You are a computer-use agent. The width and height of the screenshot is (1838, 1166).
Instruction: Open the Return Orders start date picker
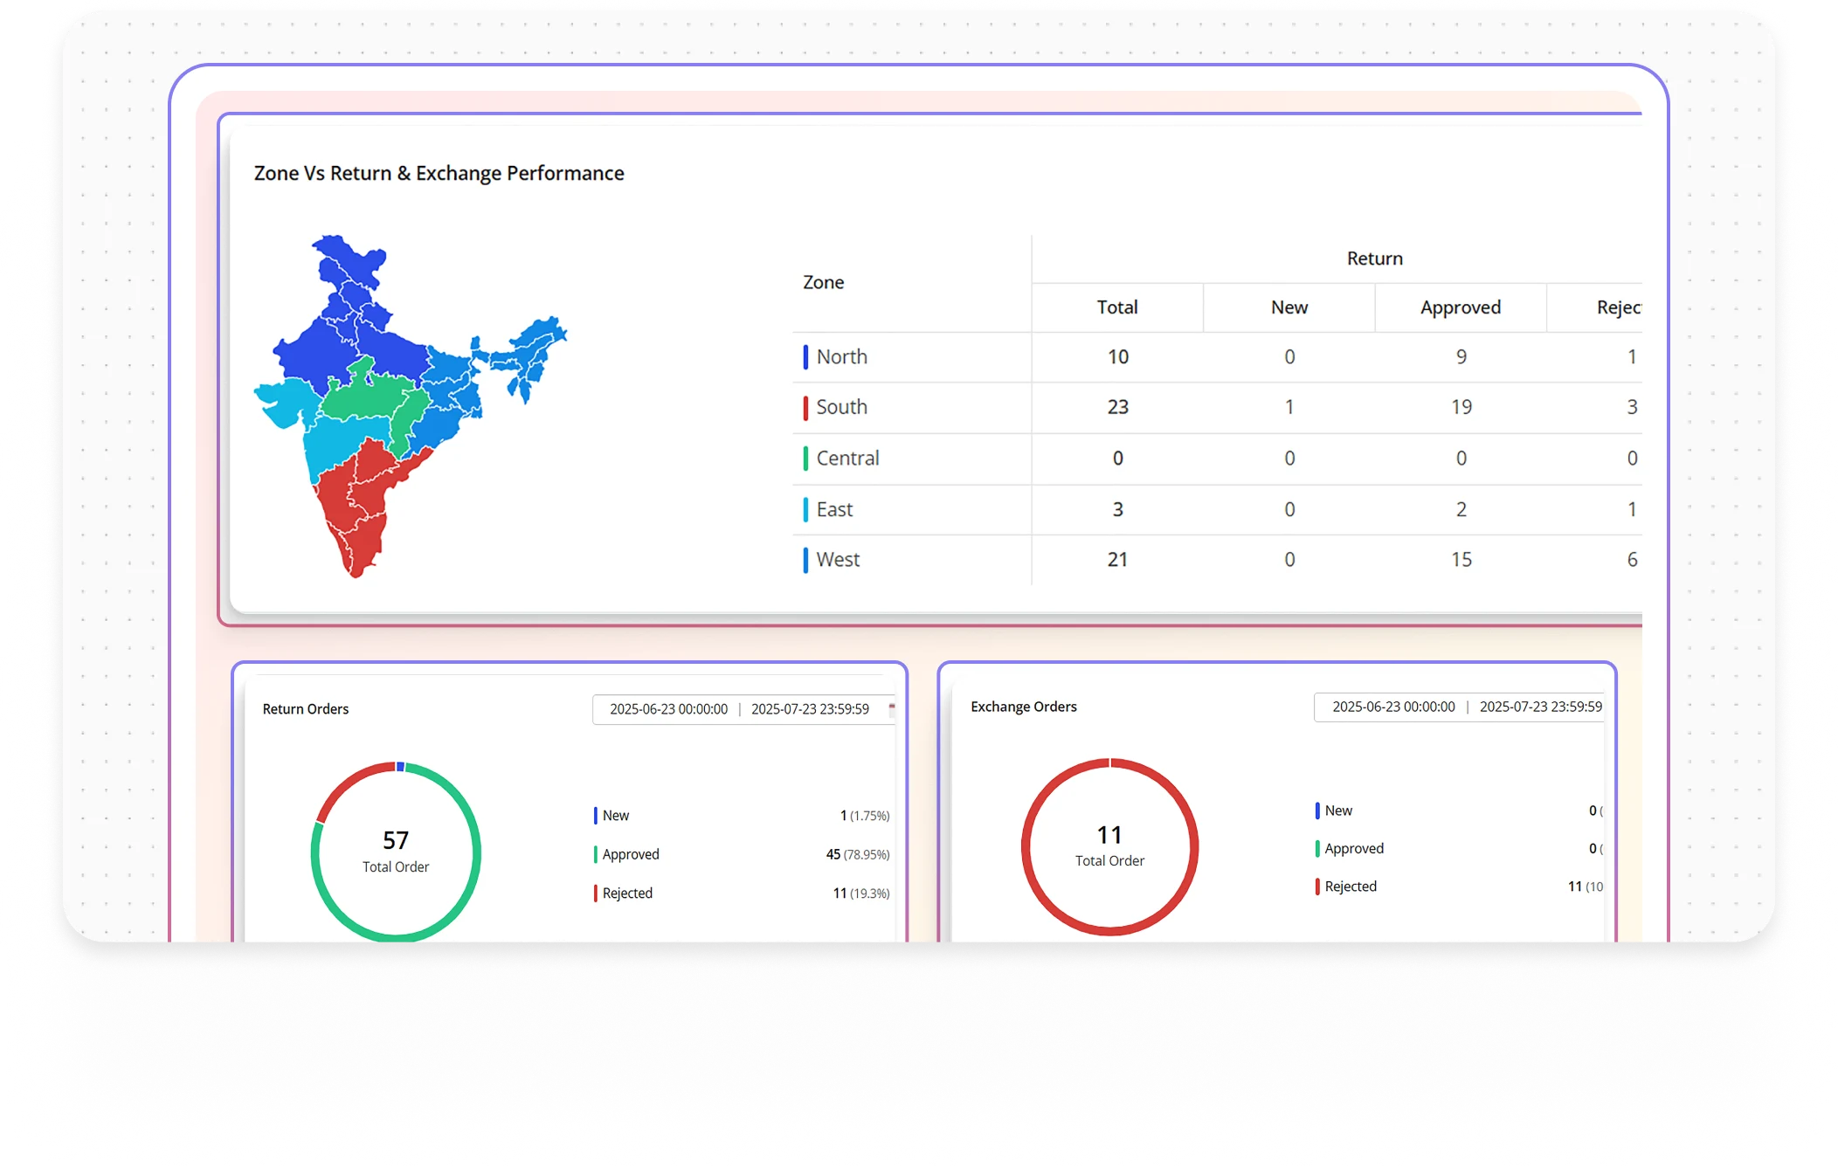[x=668, y=709]
